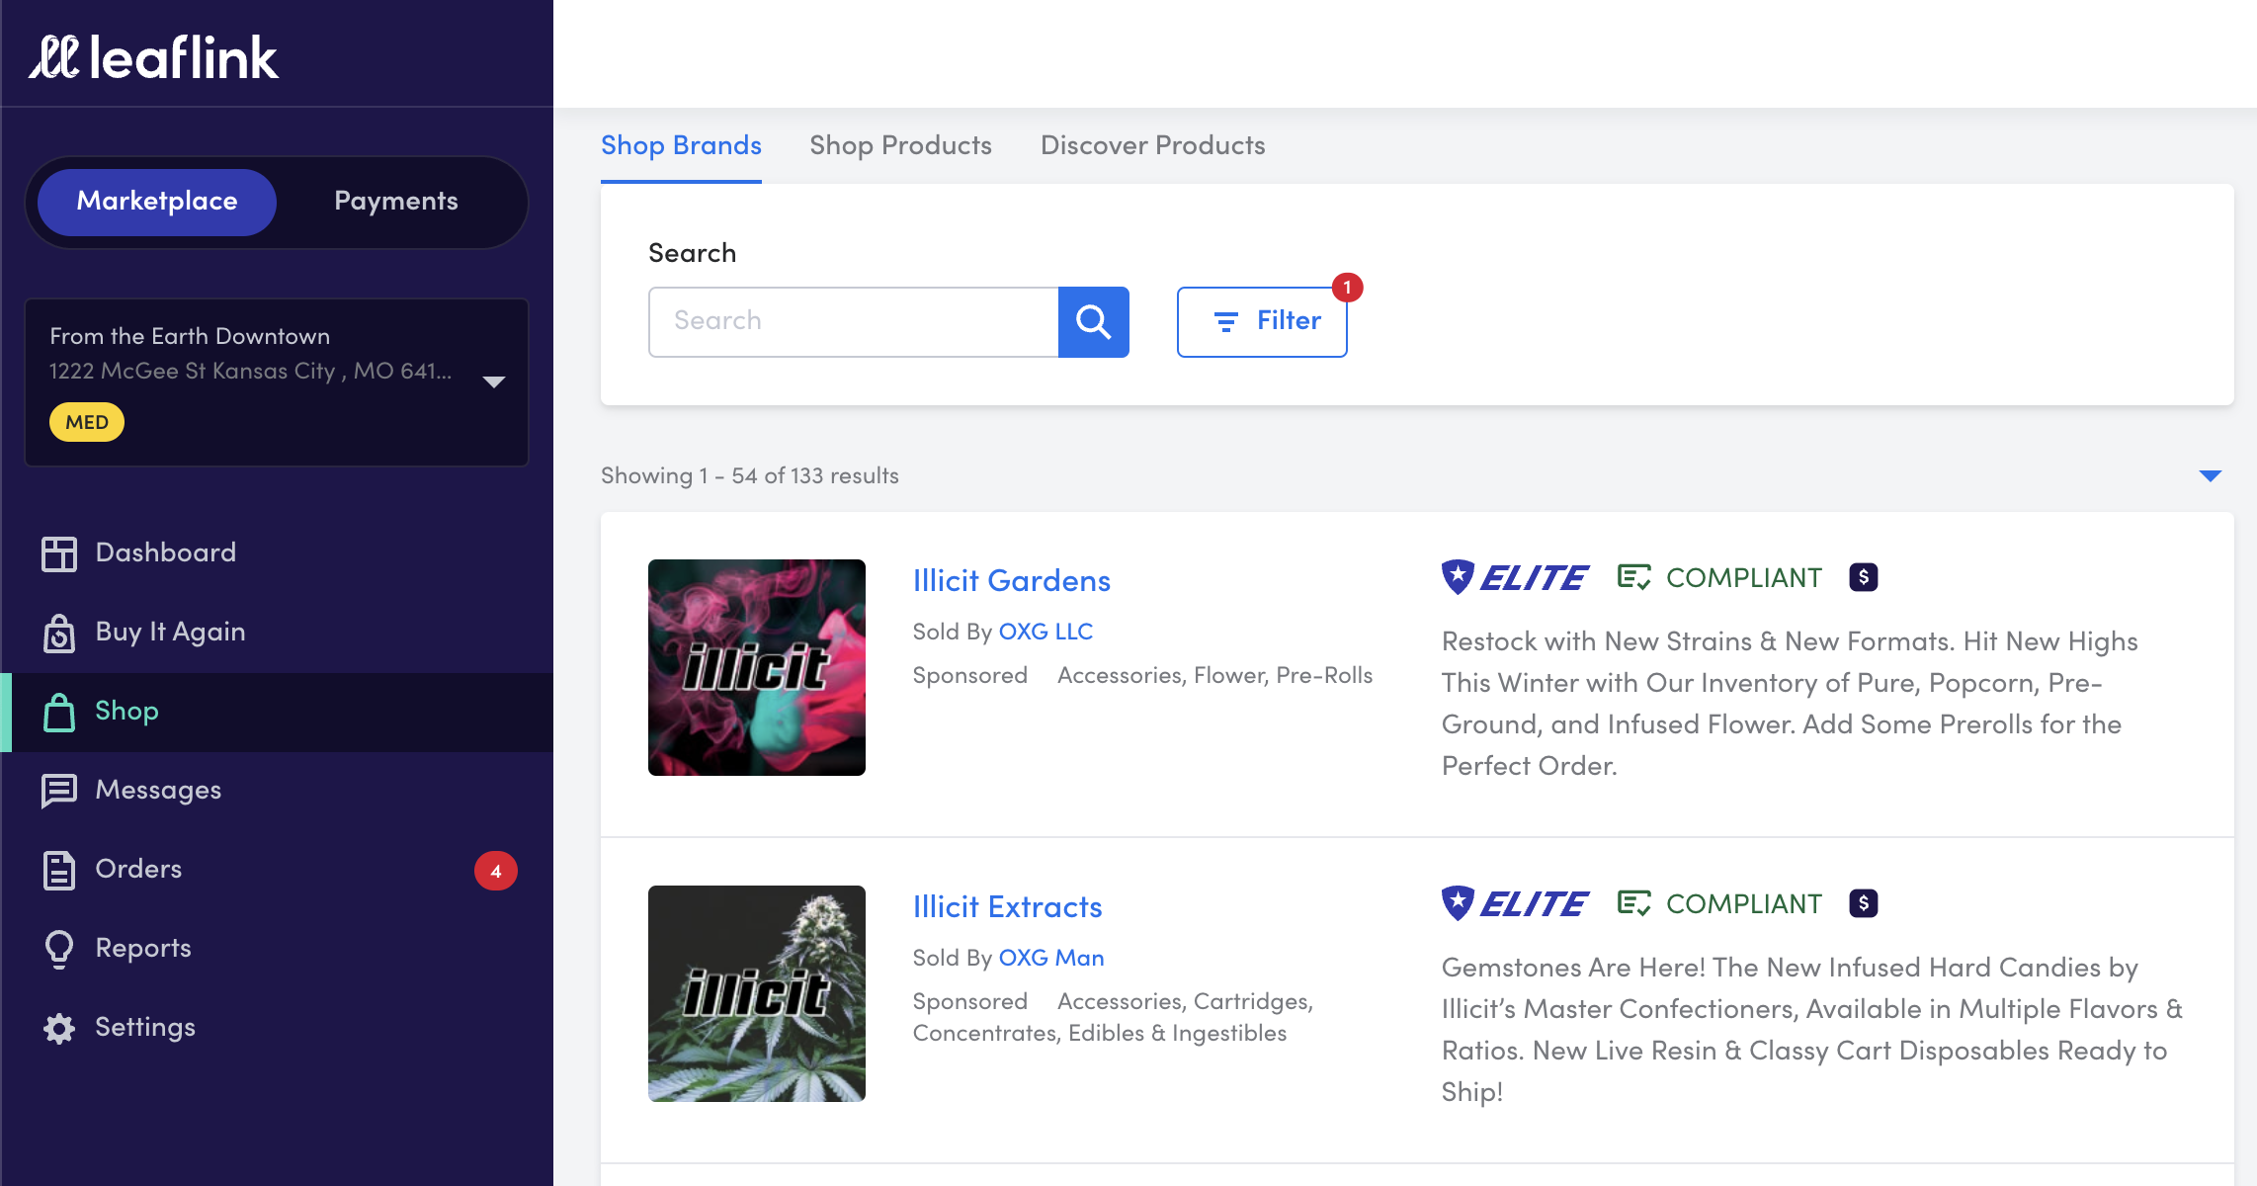Click the Buy It Again bag icon

(58, 632)
